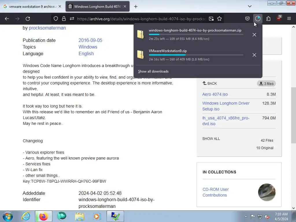Open the checkmark warning app on taskbar
The image size is (296, 222).
(115, 216)
